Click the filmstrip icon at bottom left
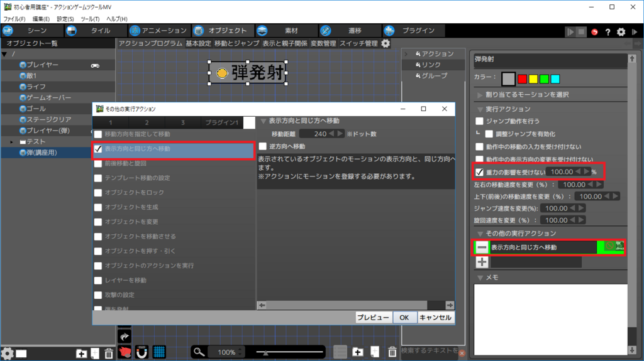 (21, 353)
